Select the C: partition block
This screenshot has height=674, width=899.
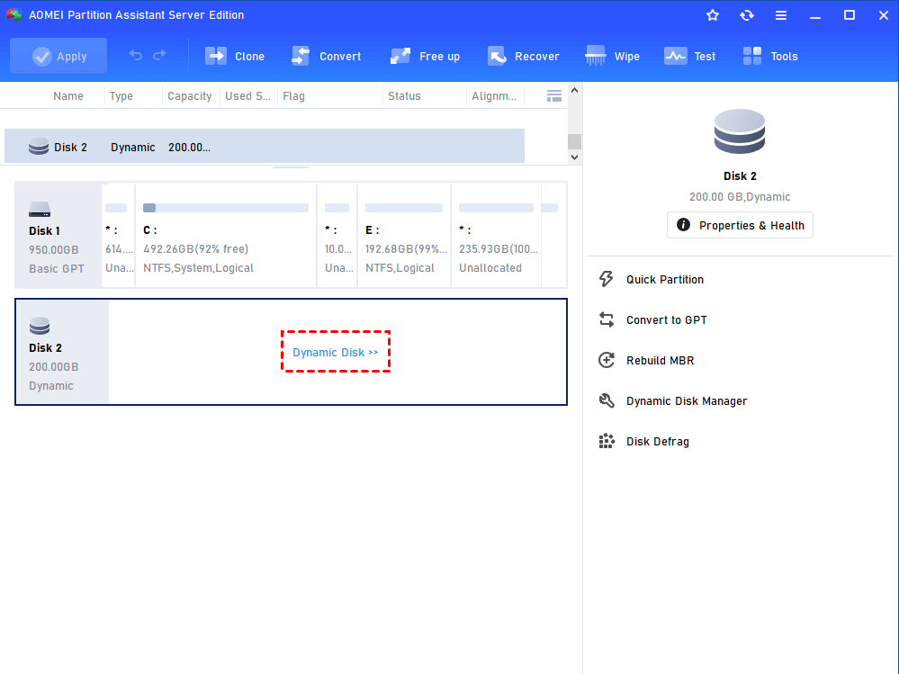point(226,236)
